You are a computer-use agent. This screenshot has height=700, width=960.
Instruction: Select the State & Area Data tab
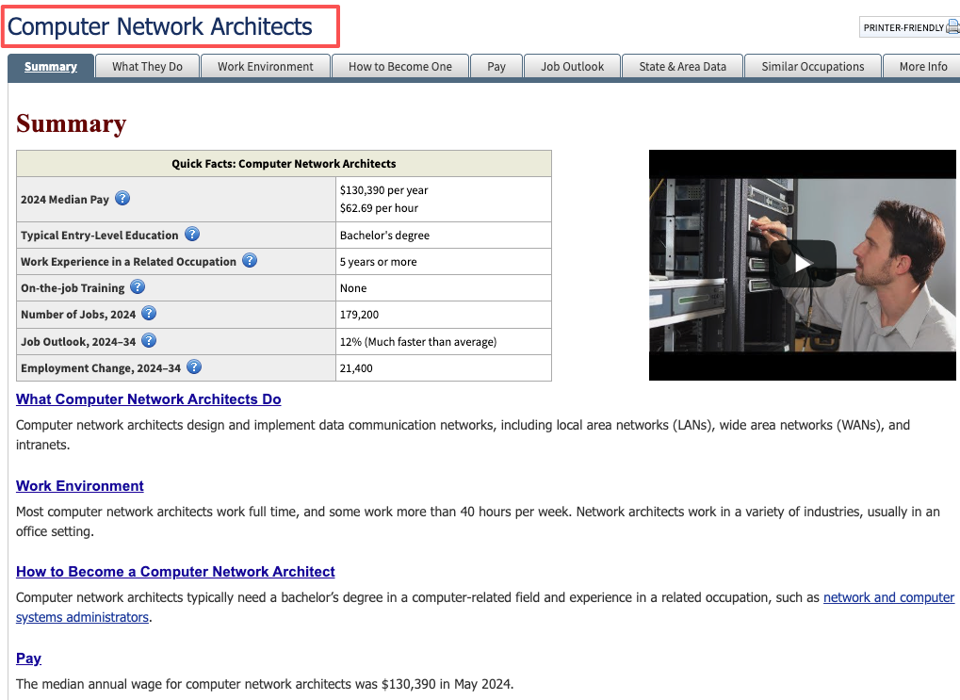[681, 66]
